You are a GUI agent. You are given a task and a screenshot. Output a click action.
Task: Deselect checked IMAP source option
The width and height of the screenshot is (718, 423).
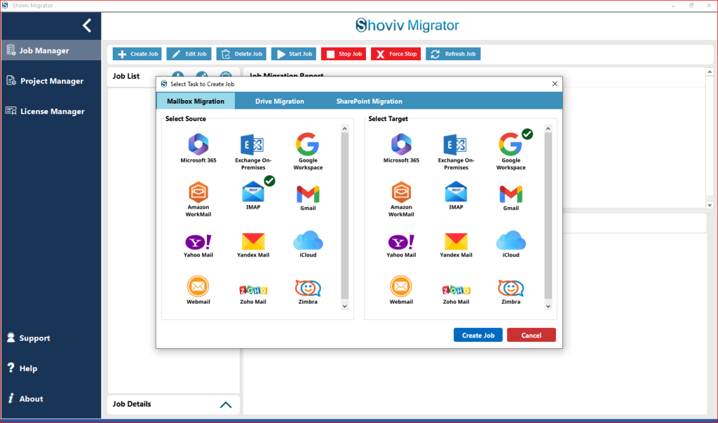[x=253, y=195]
